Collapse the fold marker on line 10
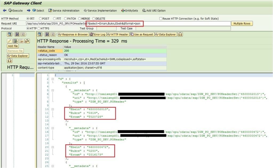The height and width of the screenshot is (168, 273). point(53,109)
